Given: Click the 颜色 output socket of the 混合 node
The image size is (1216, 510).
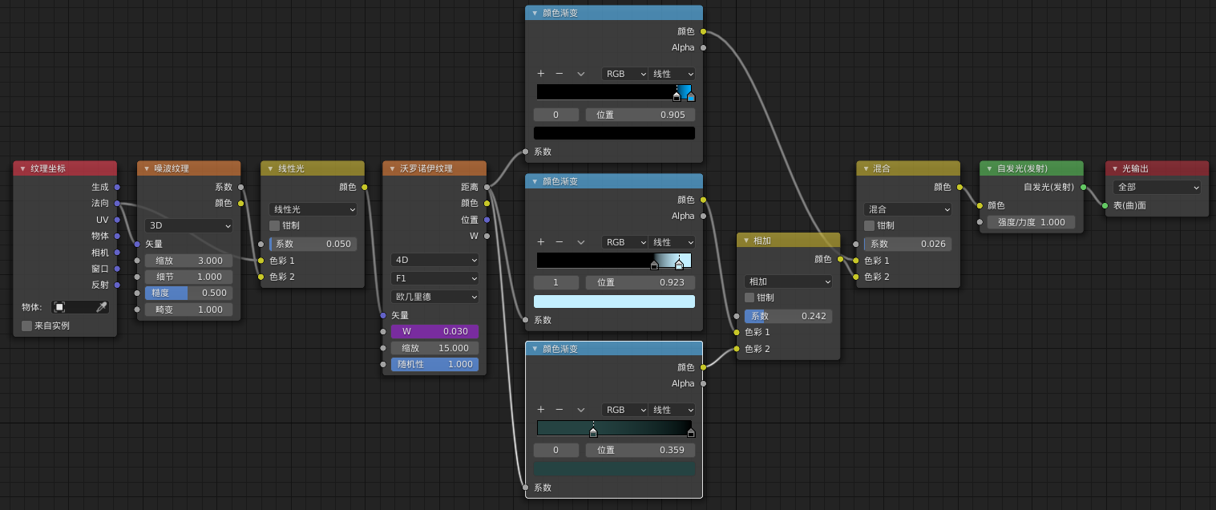Looking at the screenshot, I should click(959, 187).
